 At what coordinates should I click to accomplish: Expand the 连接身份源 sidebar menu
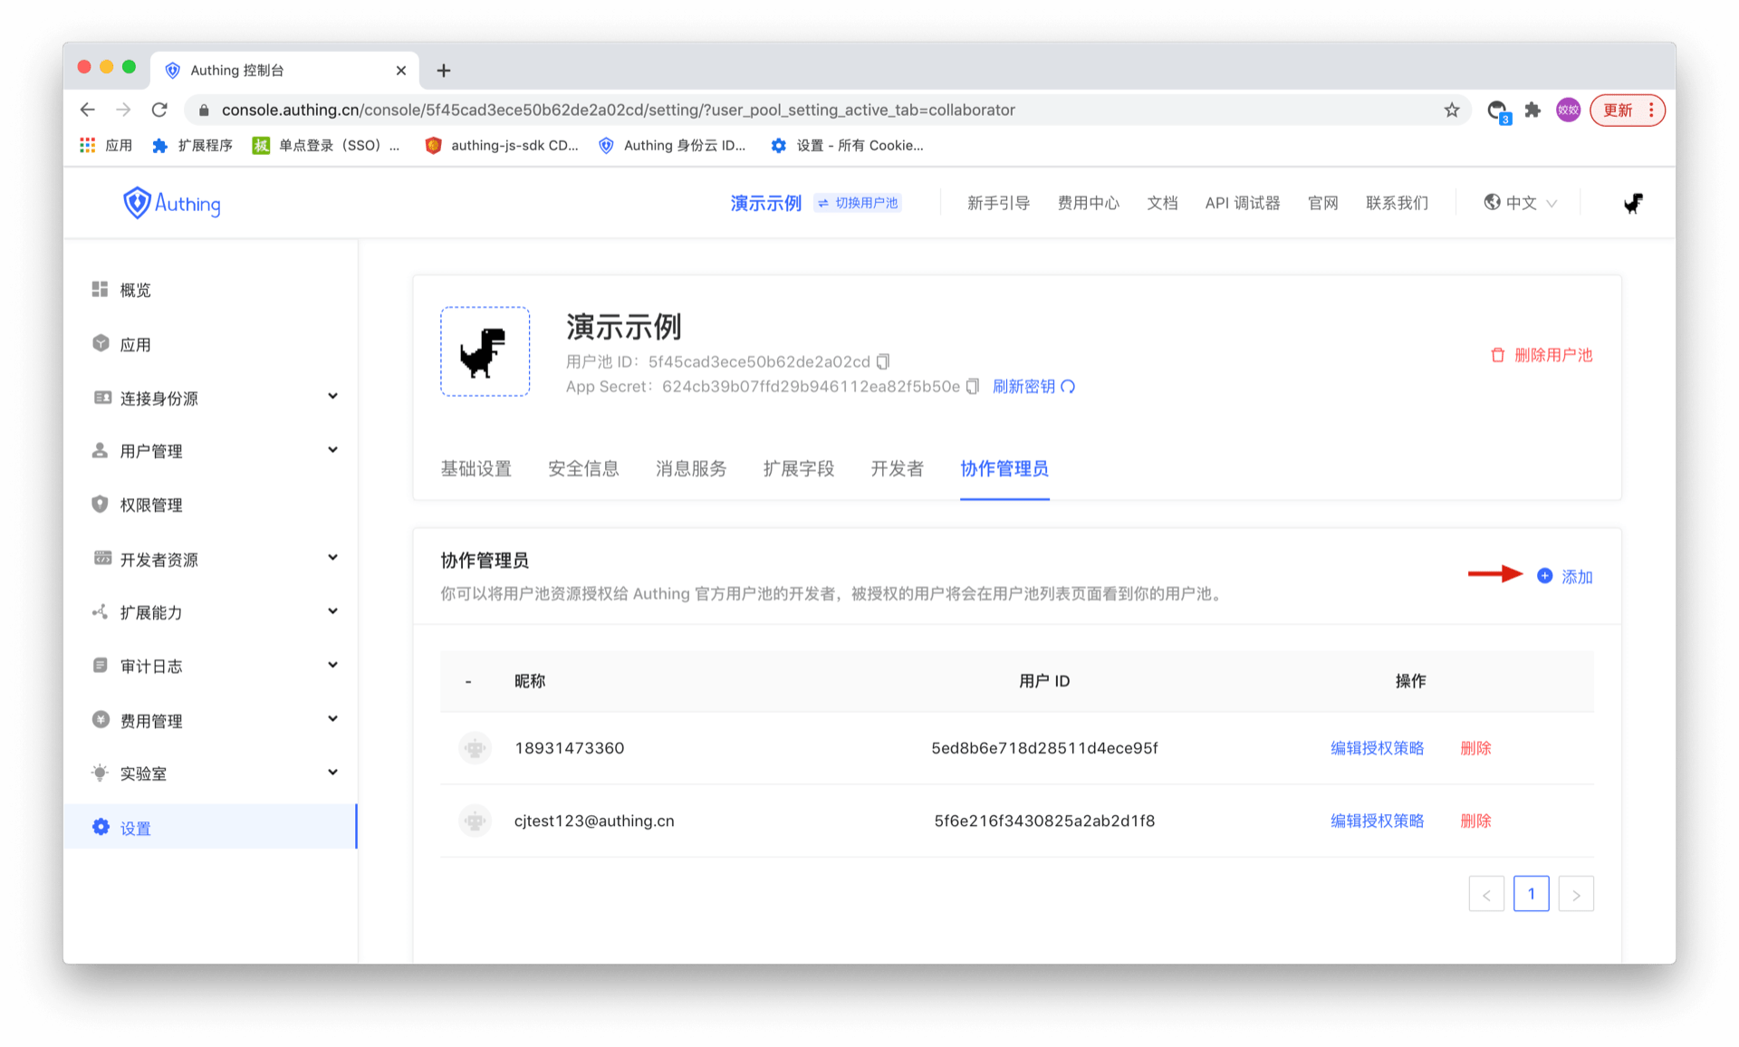pyautogui.click(x=332, y=397)
